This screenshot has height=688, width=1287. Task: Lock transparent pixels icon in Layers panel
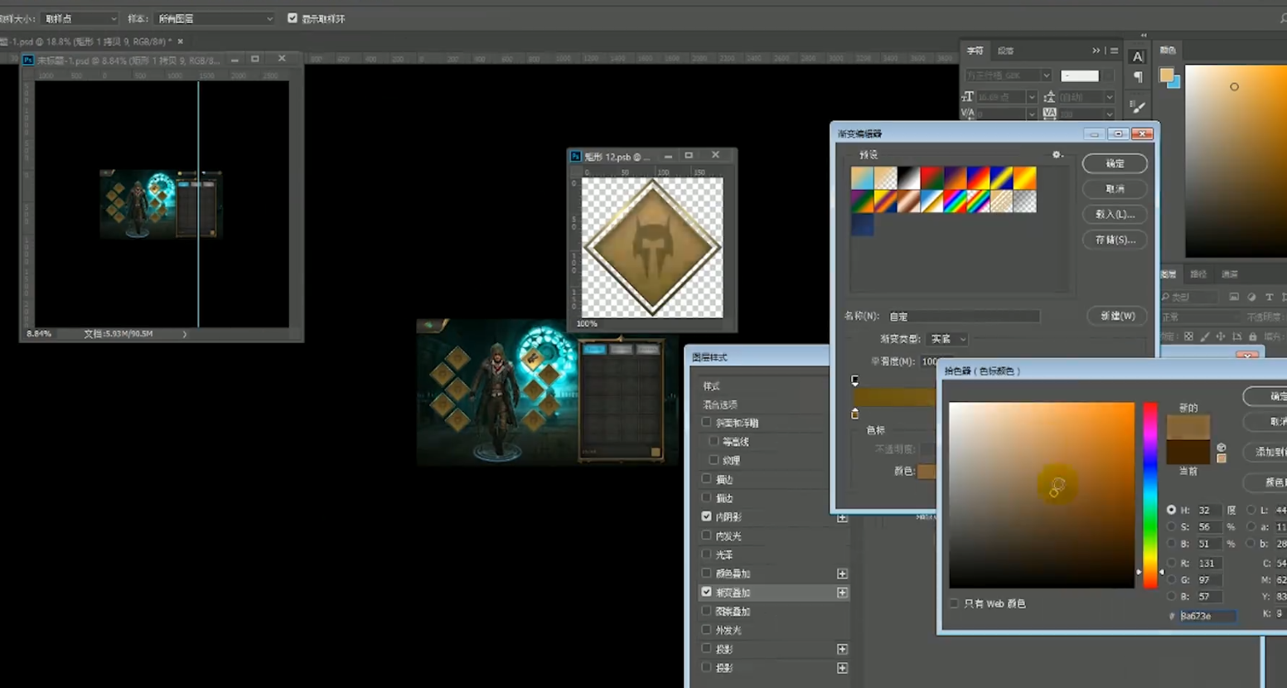coord(1188,337)
